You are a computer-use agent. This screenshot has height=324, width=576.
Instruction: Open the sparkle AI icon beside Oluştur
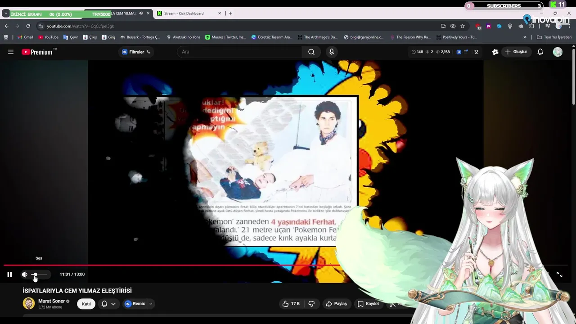495,52
